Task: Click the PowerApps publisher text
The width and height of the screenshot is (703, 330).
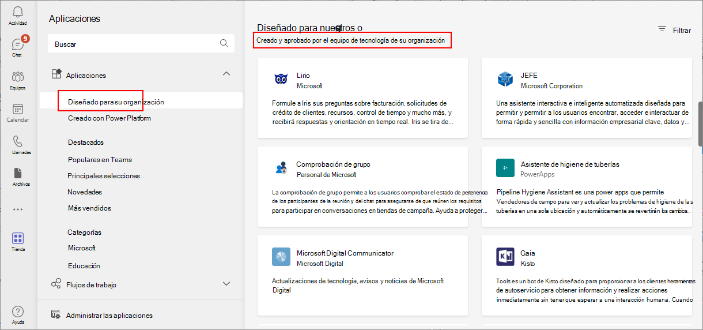Action: click(x=538, y=174)
